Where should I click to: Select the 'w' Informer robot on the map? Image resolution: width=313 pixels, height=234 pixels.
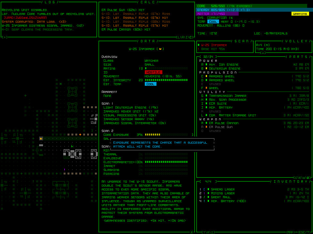(x=40, y=138)
